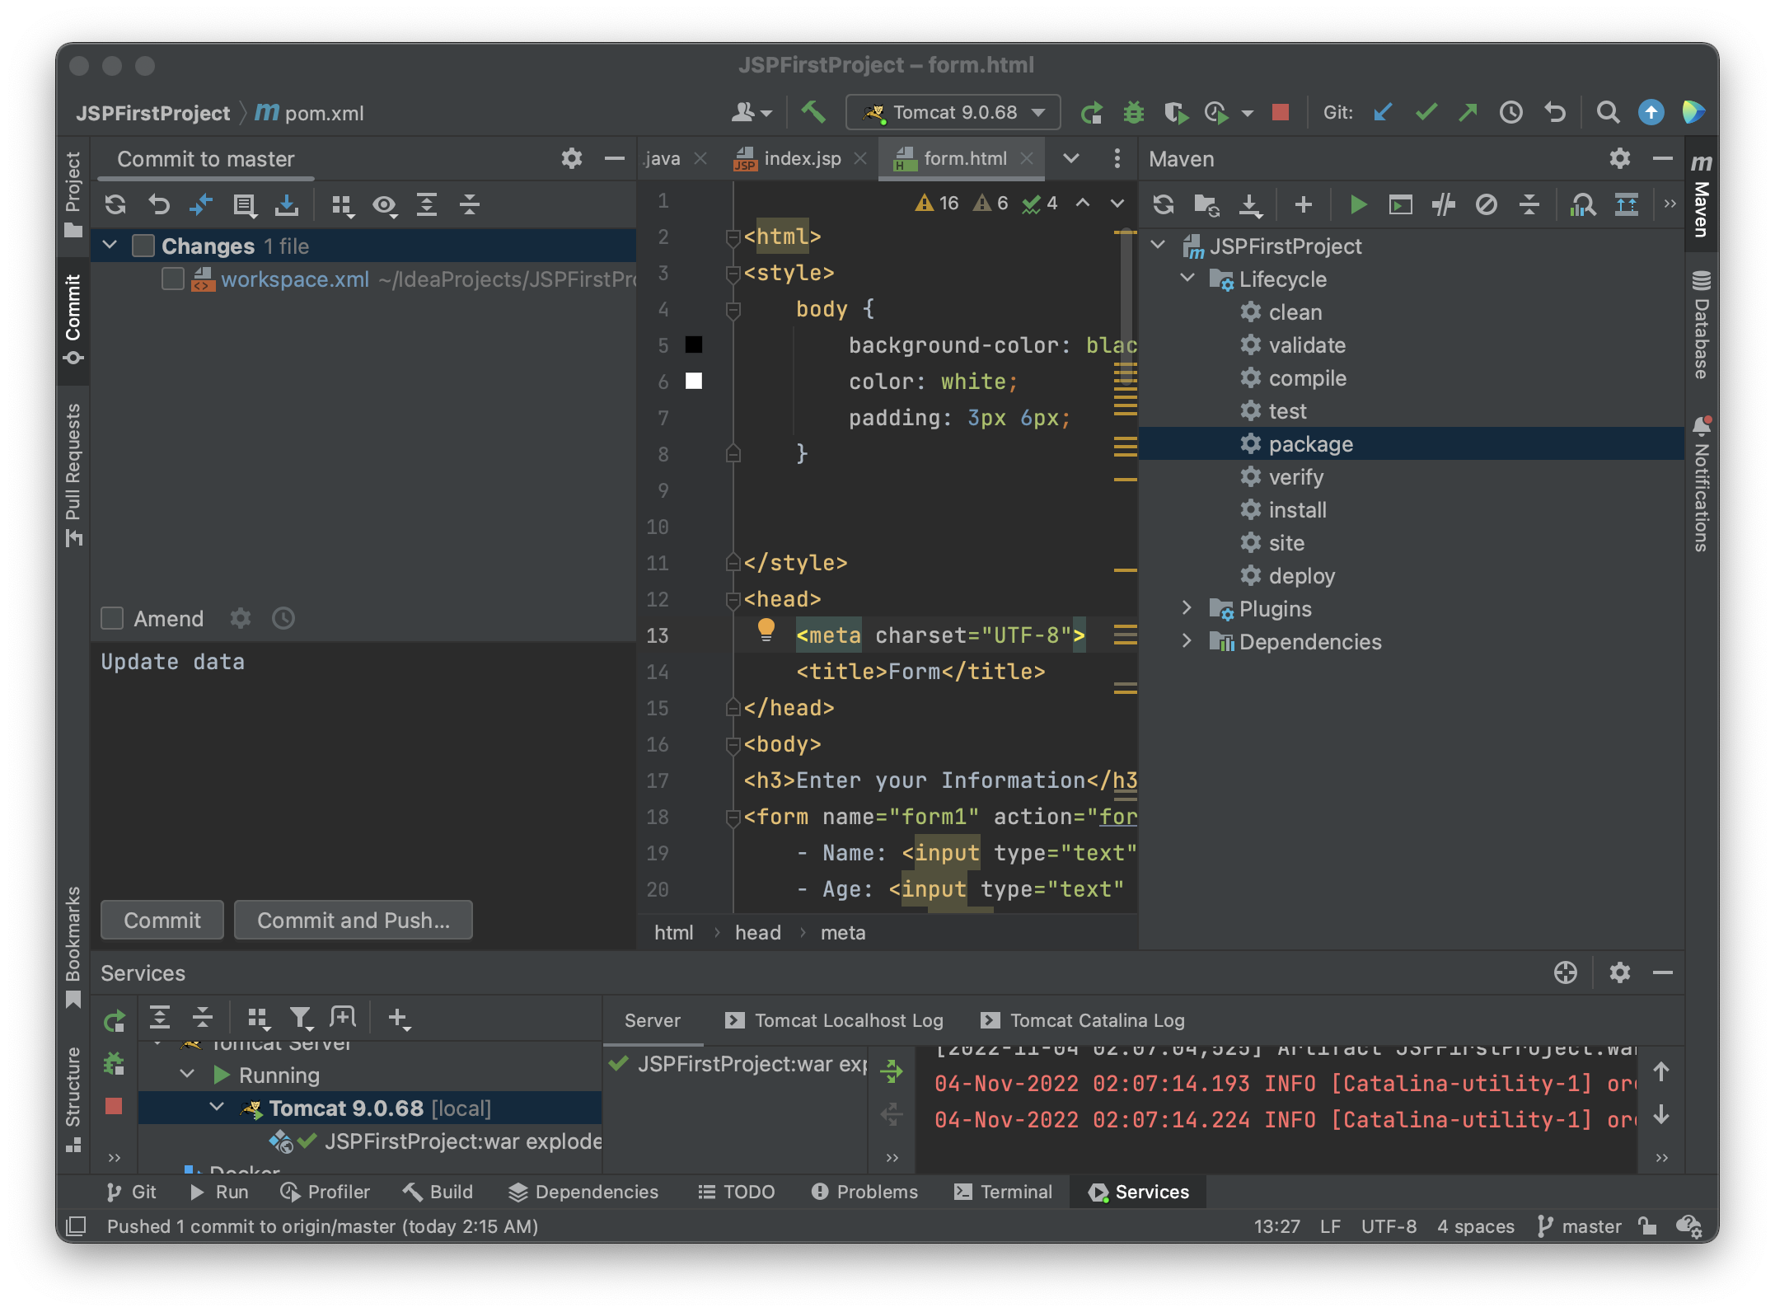
Task: Click the white color swatch on line 6
Action: click(x=694, y=381)
